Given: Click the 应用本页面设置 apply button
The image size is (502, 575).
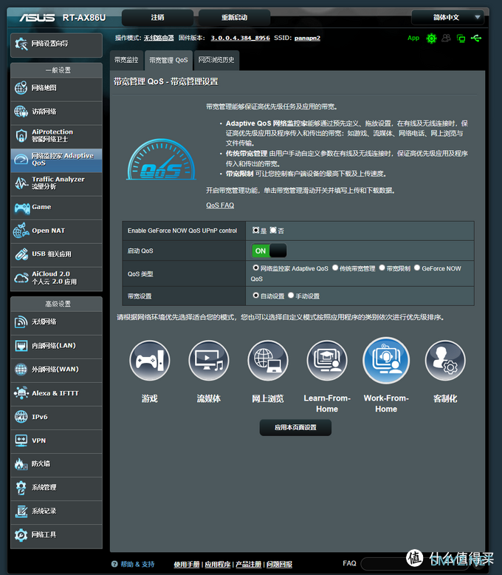Looking at the screenshot, I should tap(295, 428).
